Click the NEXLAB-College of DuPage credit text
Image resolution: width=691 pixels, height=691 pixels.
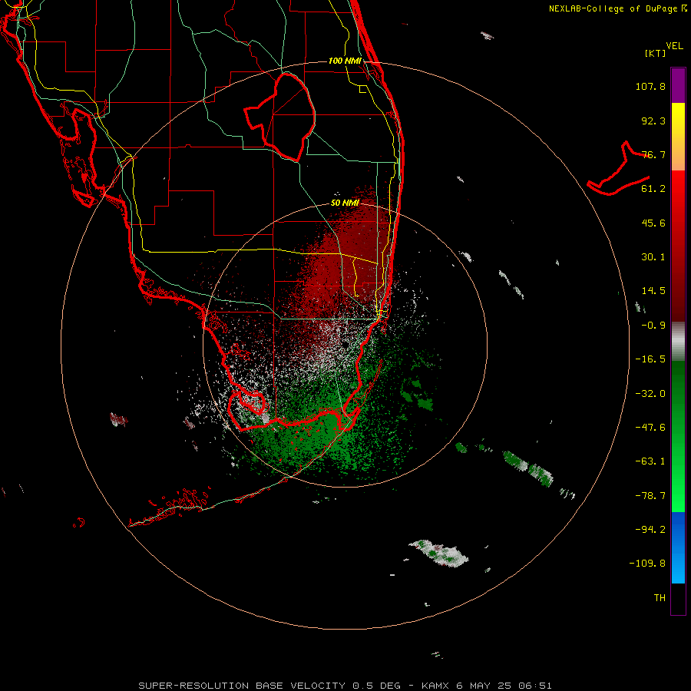click(x=617, y=8)
